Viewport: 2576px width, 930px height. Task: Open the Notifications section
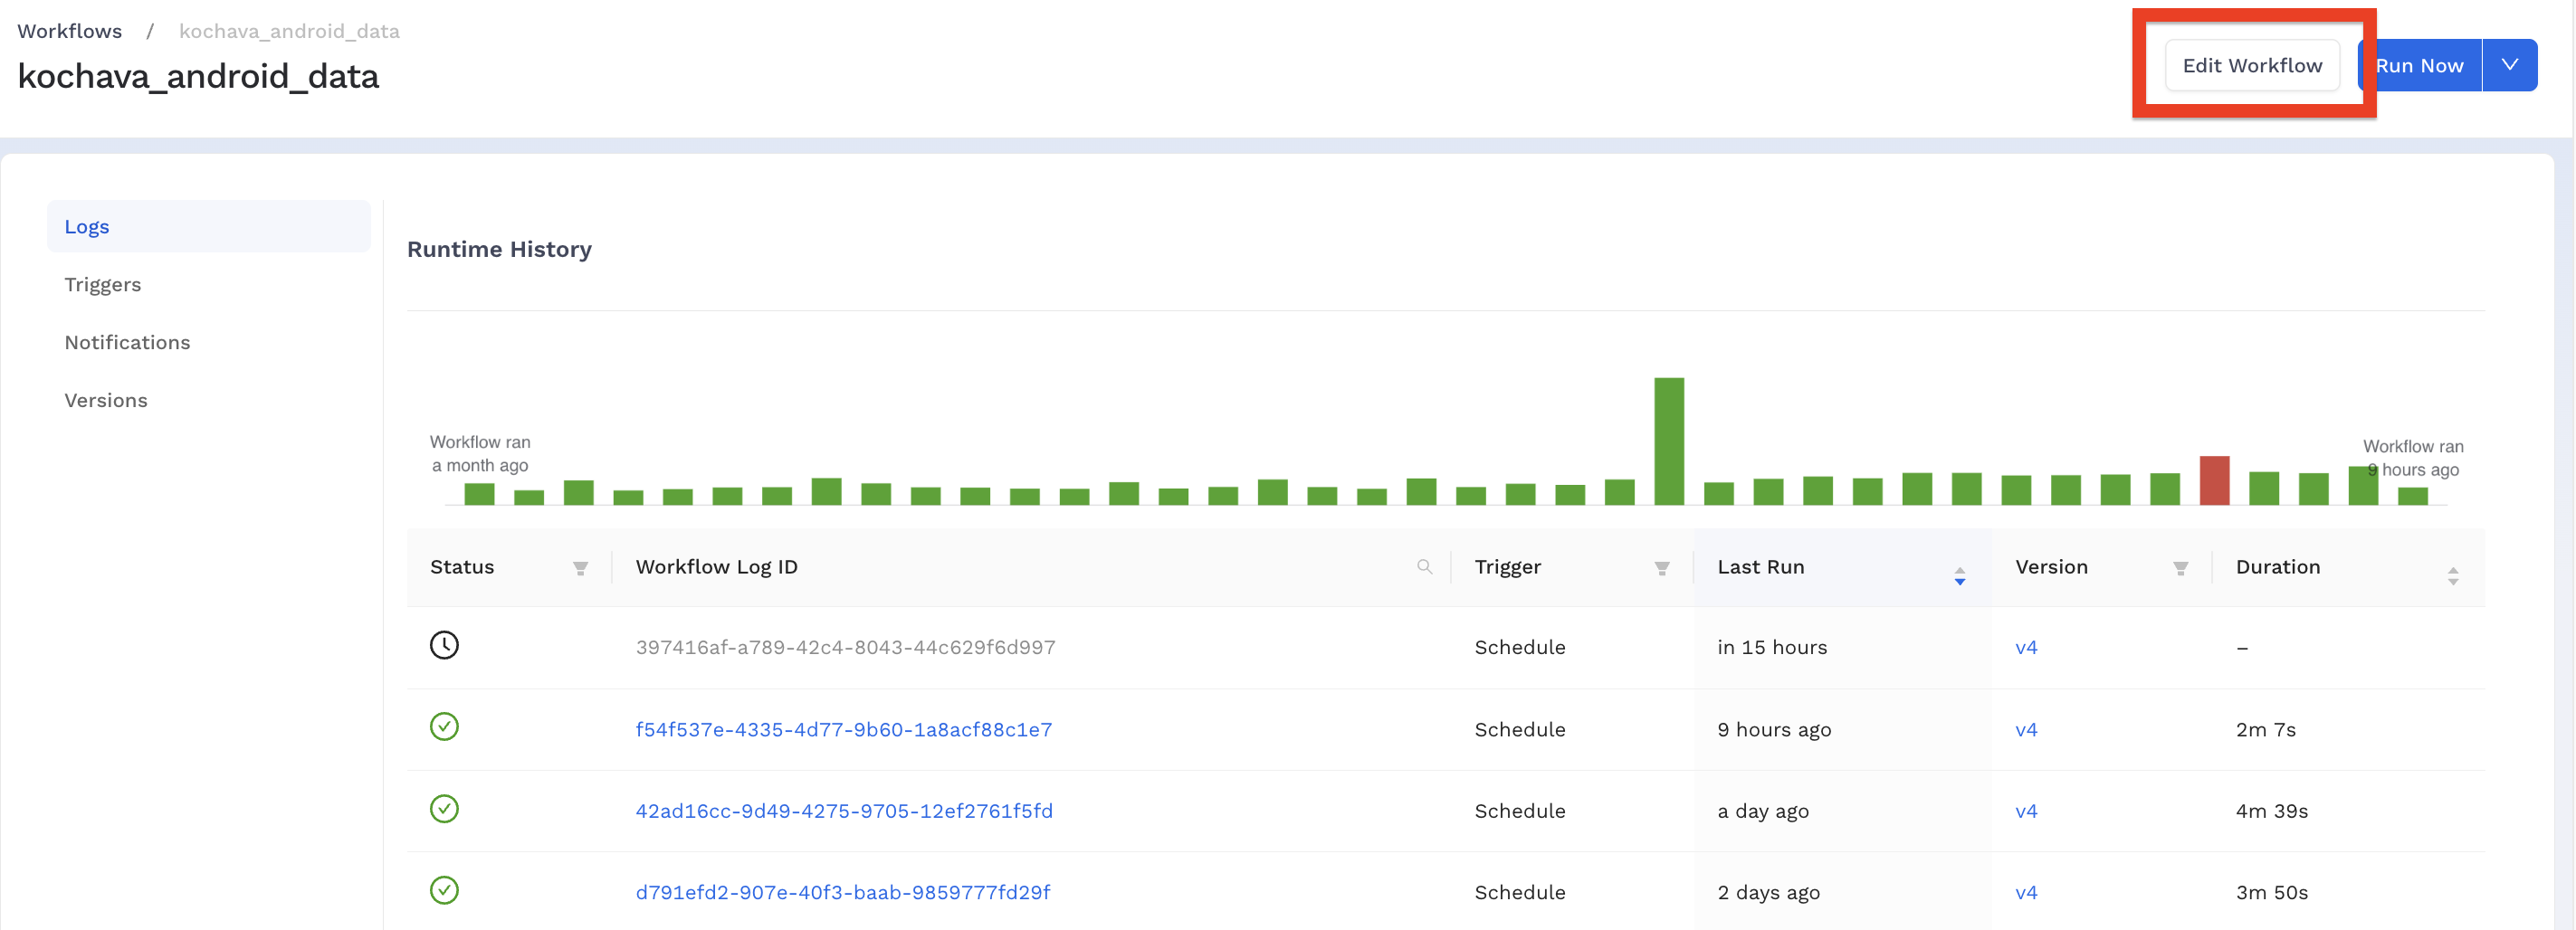tap(127, 342)
